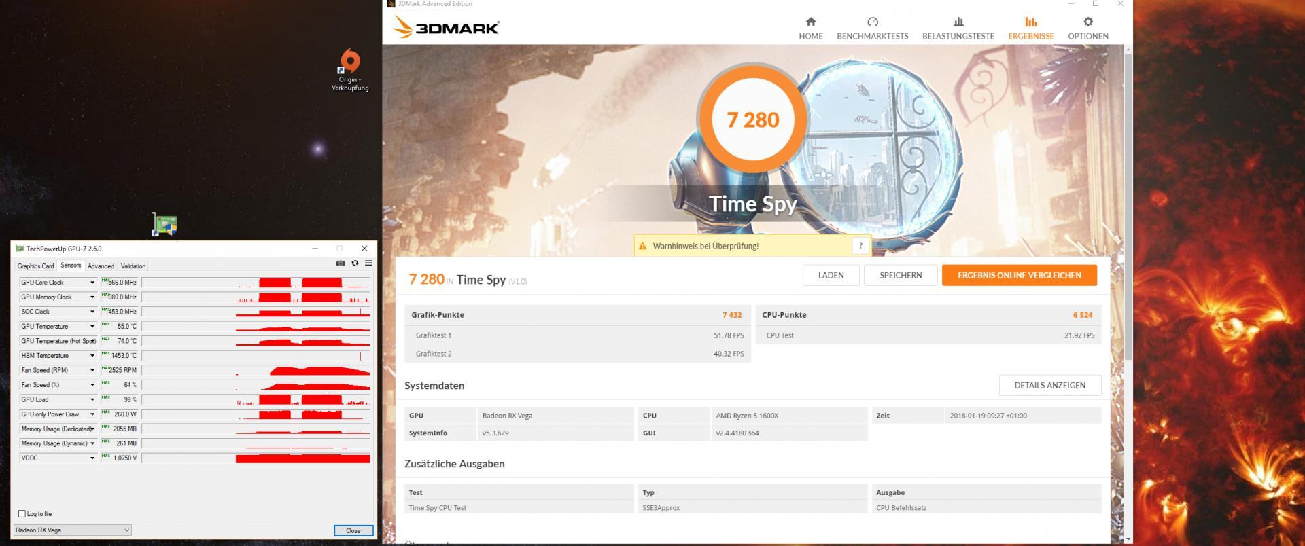
Task: Click Grafiktest 2 result 40.32 FPS
Action: [729, 354]
